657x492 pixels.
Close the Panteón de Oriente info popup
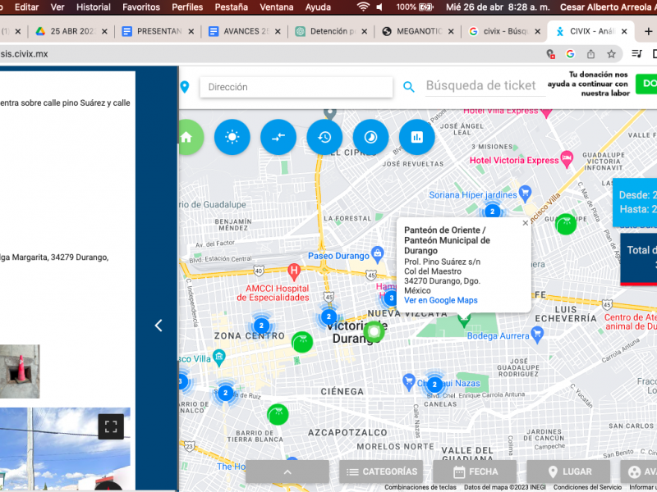pyautogui.click(x=525, y=223)
